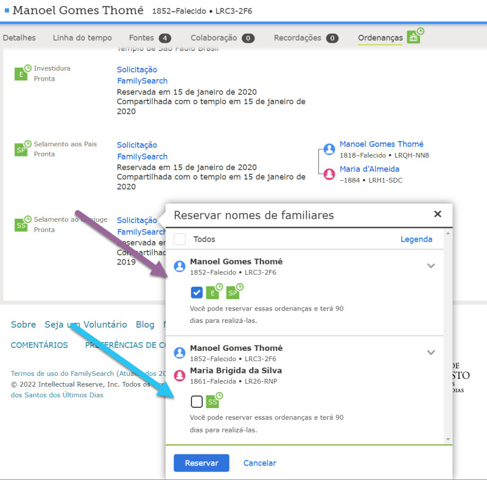Screen dimensions: 487x480
Task: Open father Manoel Gomes Thomé 1818 link
Action: [382, 144]
